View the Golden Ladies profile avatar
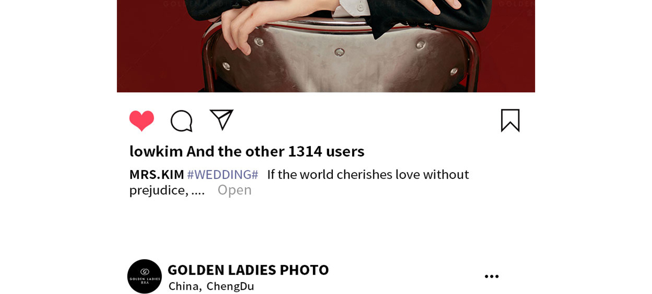The image size is (652, 294). point(144,276)
